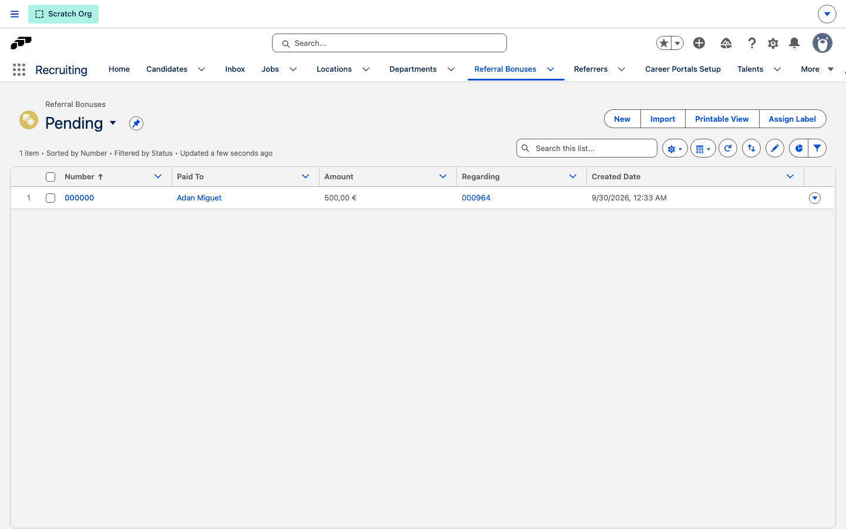This screenshot has height=529, width=846.
Task: Expand the Jobs tab chevron
Action: [293, 69]
